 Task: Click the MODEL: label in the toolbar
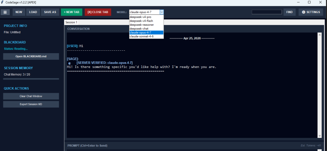(x=122, y=12)
